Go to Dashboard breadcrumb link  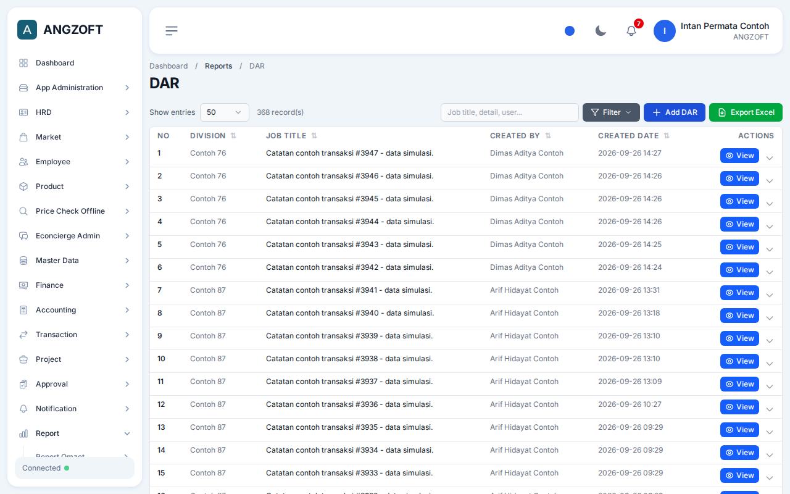click(x=168, y=66)
